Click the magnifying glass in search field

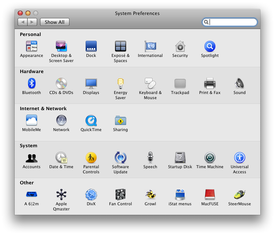pos(206,22)
